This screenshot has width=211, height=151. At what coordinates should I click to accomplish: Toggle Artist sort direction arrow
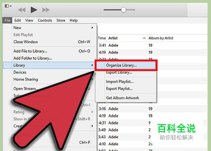point(144,38)
